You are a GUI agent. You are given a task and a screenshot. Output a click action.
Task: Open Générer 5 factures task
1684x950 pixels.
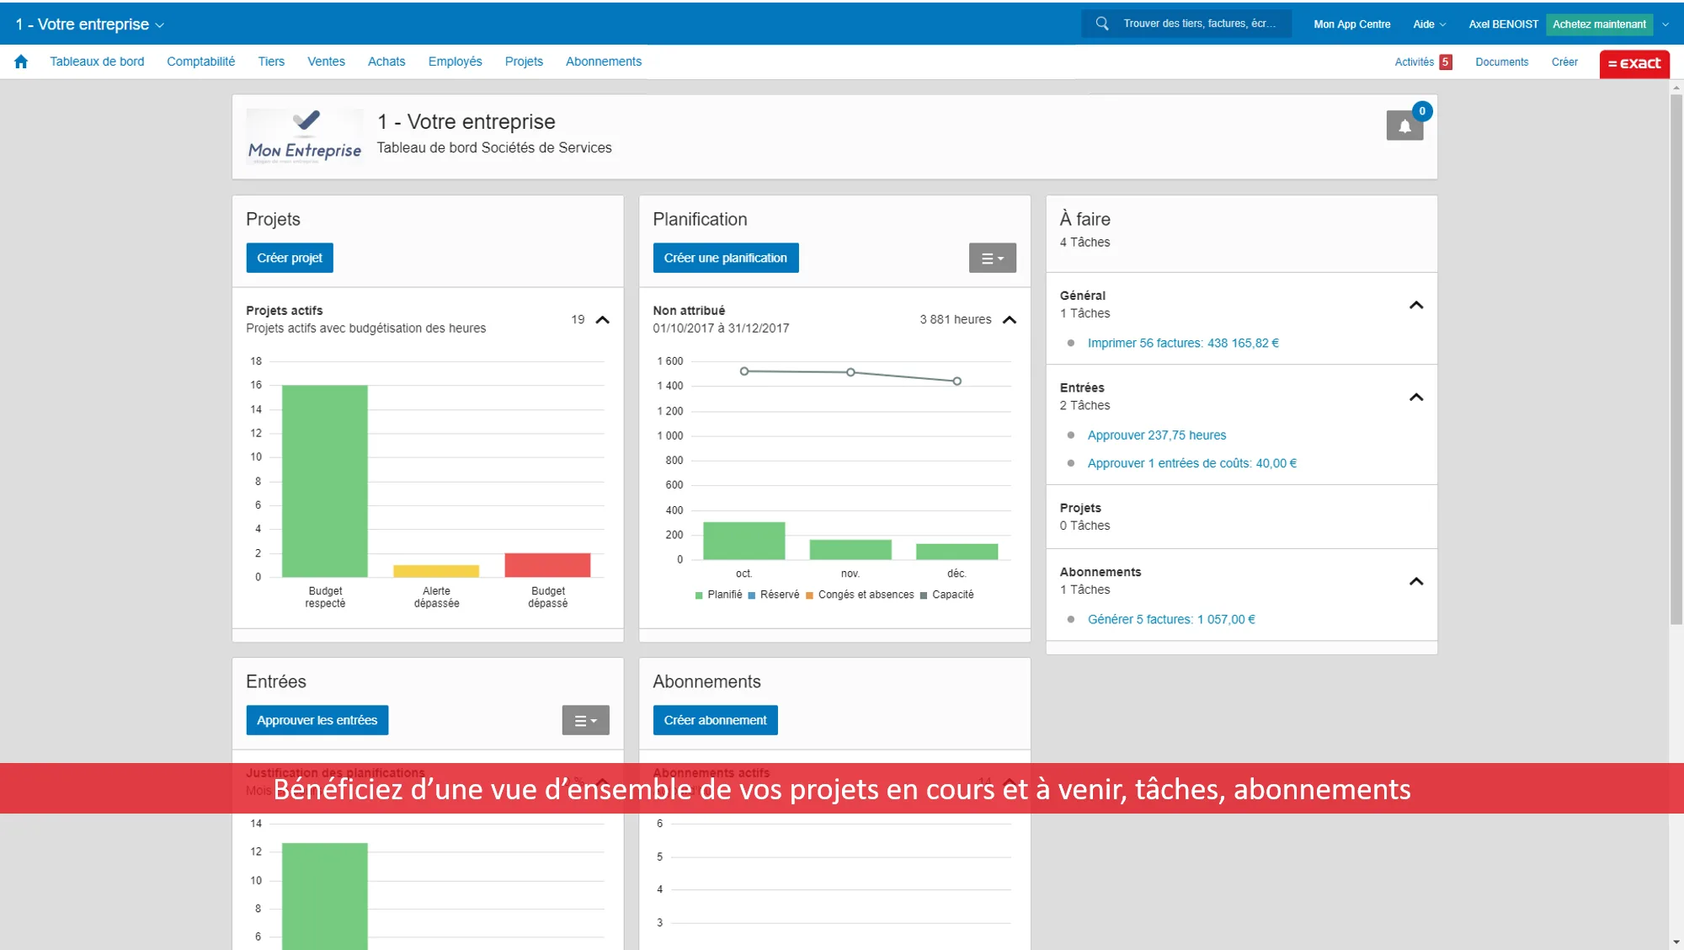[1171, 619]
